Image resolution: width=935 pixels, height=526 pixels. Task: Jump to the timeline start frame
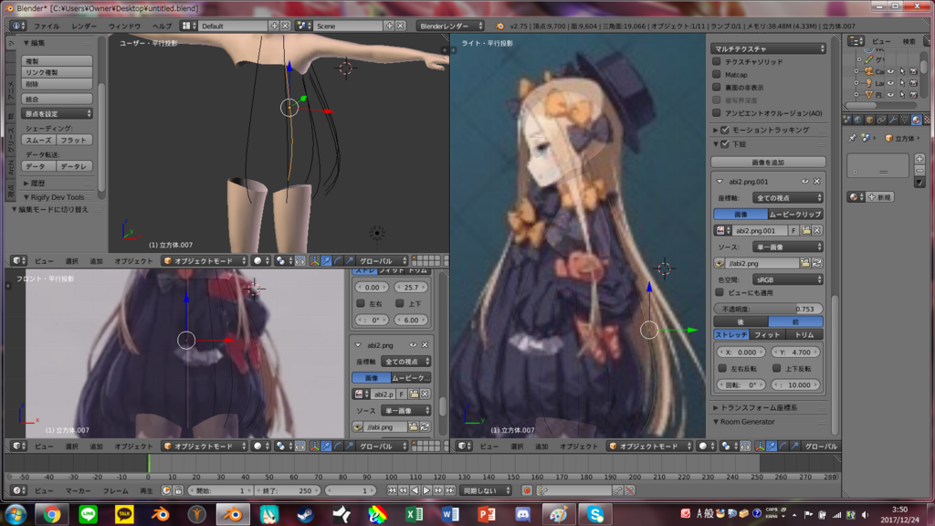click(x=392, y=490)
